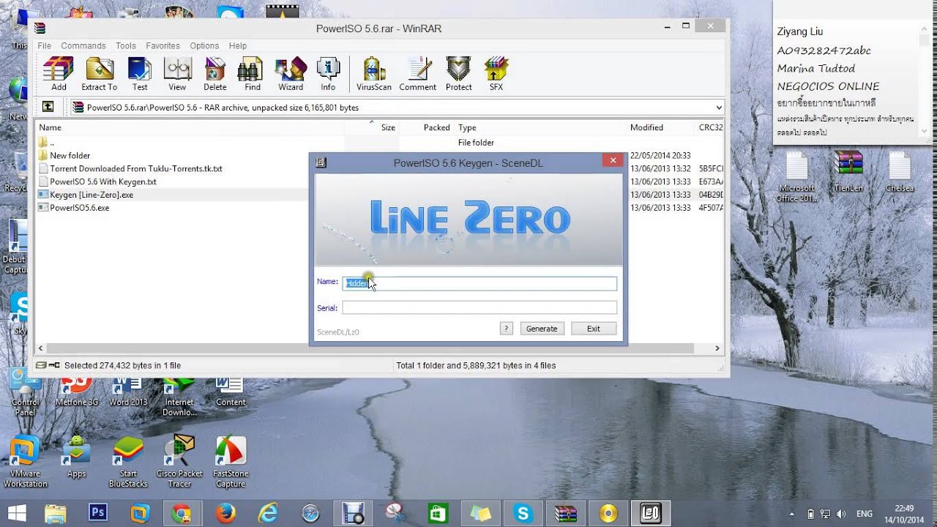The image size is (937, 527).
Task: Click Marina Tudtod in contacts panel
Action: tap(816, 68)
